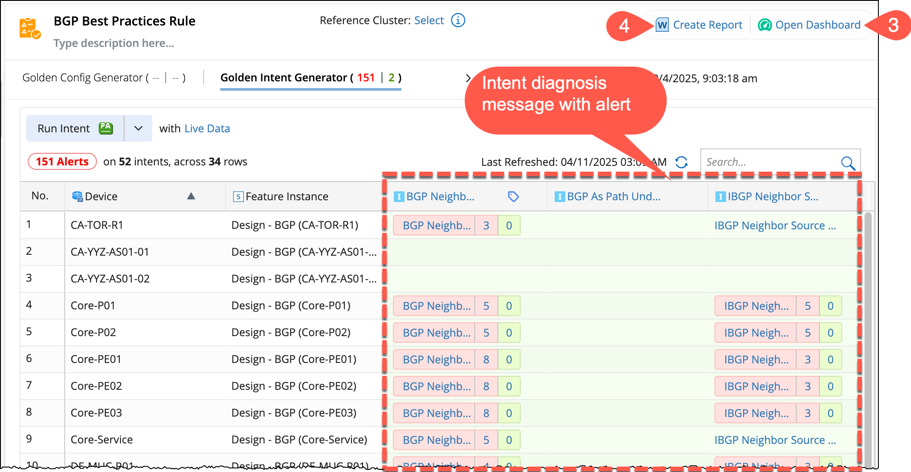The height and width of the screenshot is (472, 911).
Task: Click Core-PE01 BGP Neighb... alert badge
Action: coord(456,359)
